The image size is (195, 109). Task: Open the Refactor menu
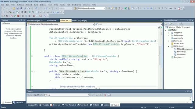(x=21, y=5)
